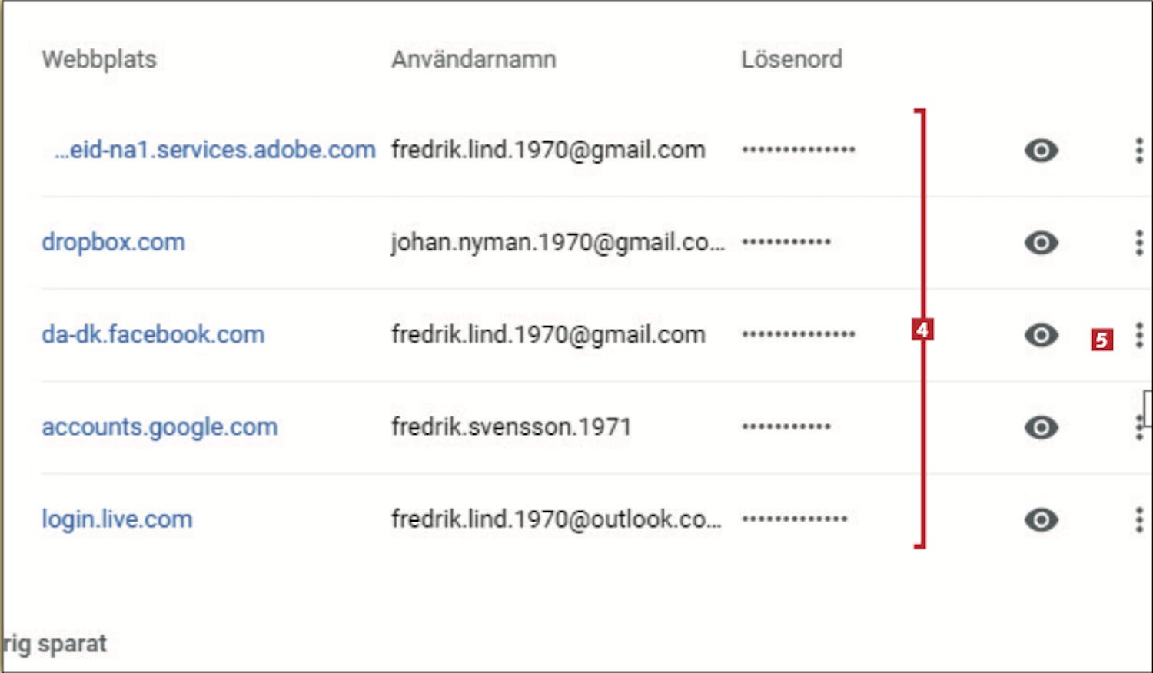Click the Webbplats column header

pos(99,59)
